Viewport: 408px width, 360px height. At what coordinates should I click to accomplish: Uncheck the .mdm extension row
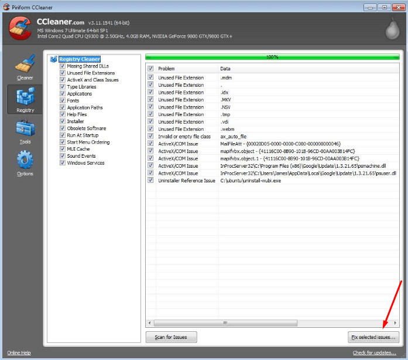pos(150,77)
